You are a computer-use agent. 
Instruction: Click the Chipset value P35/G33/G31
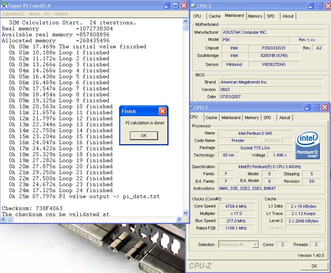[x=274, y=48]
